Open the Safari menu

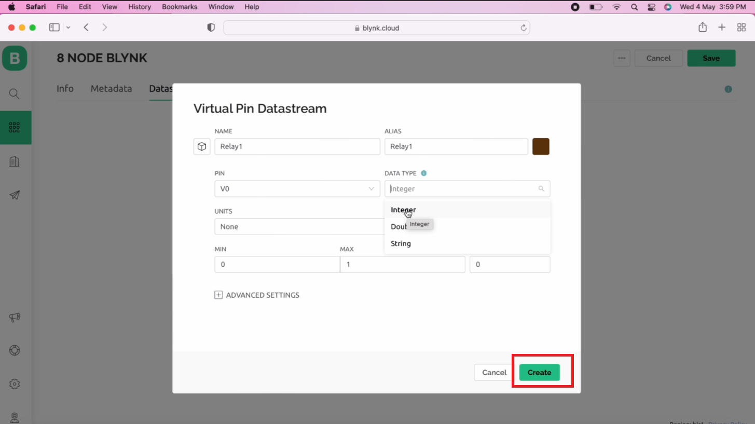point(36,7)
